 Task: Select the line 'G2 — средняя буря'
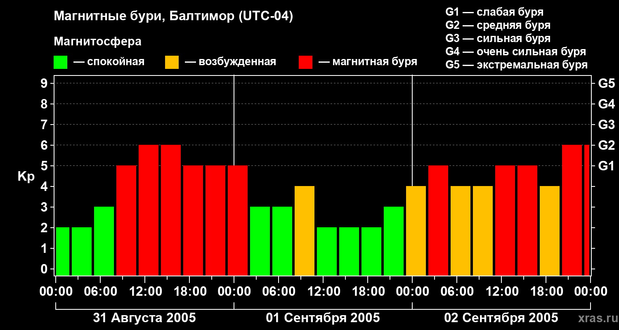click(x=498, y=25)
